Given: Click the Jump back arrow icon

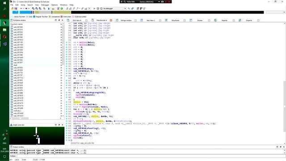Looking at the screenshot, I should [x=21, y=8].
